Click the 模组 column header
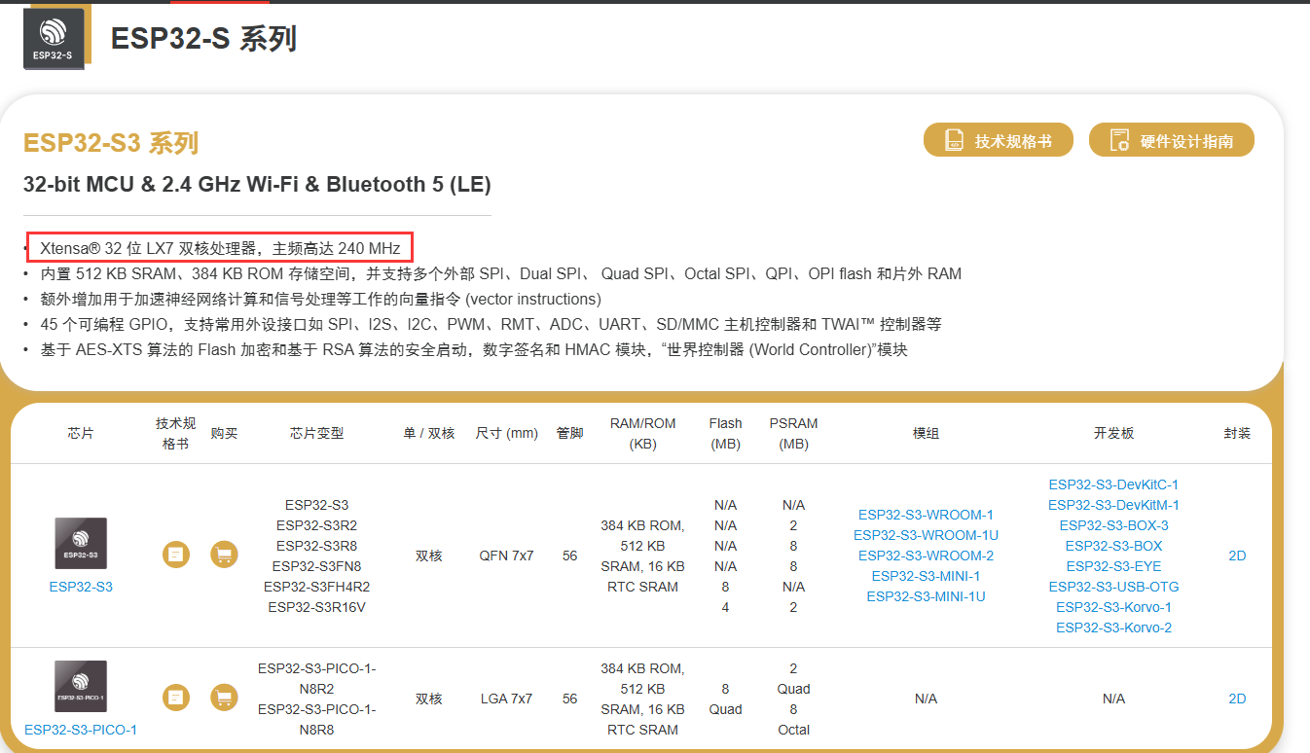 [x=926, y=433]
